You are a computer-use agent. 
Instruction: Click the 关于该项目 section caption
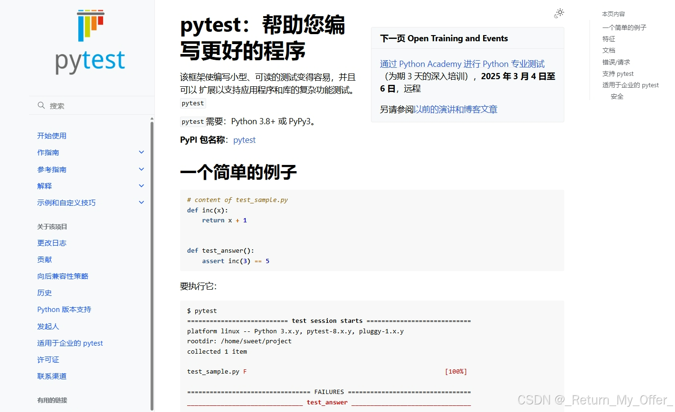tap(52, 227)
